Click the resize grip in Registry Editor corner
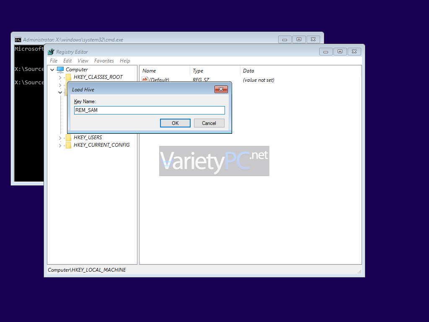The height and width of the screenshot is (322, 429). pyautogui.click(x=359, y=272)
